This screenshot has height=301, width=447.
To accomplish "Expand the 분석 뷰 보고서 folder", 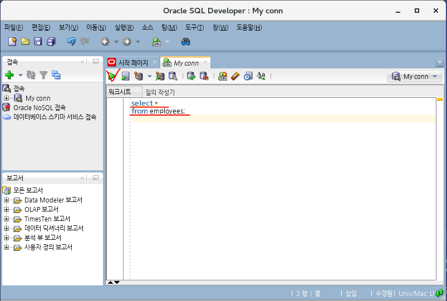I will [6, 238].
